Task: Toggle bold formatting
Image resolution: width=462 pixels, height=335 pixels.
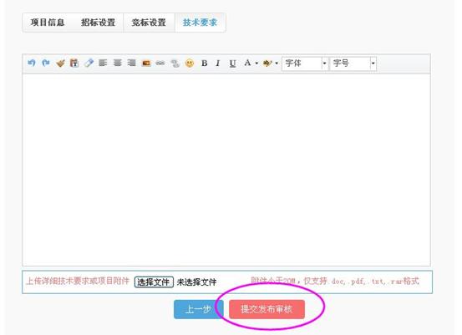Action: (204, 63)
